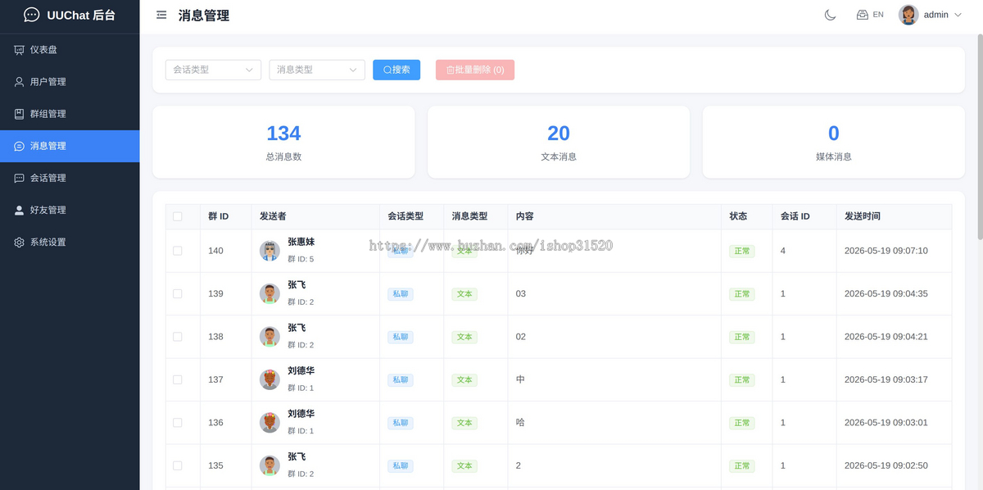Select the checkbox for row 138
983x490 pixels.
click(178, 337)
